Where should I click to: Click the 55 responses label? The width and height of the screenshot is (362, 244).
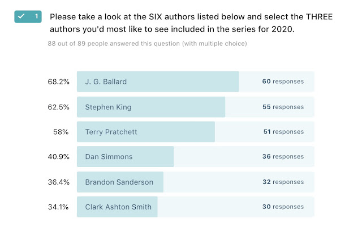pos(283,107)
